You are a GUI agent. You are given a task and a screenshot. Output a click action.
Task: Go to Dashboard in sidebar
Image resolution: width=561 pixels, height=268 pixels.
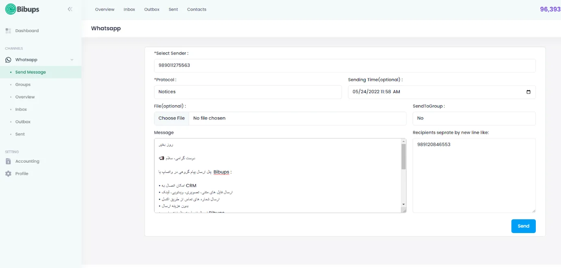tap(27, 31)
